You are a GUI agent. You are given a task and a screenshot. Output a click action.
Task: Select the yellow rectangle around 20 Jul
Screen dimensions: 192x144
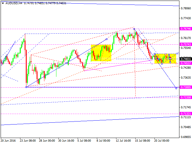coord(165,58)
